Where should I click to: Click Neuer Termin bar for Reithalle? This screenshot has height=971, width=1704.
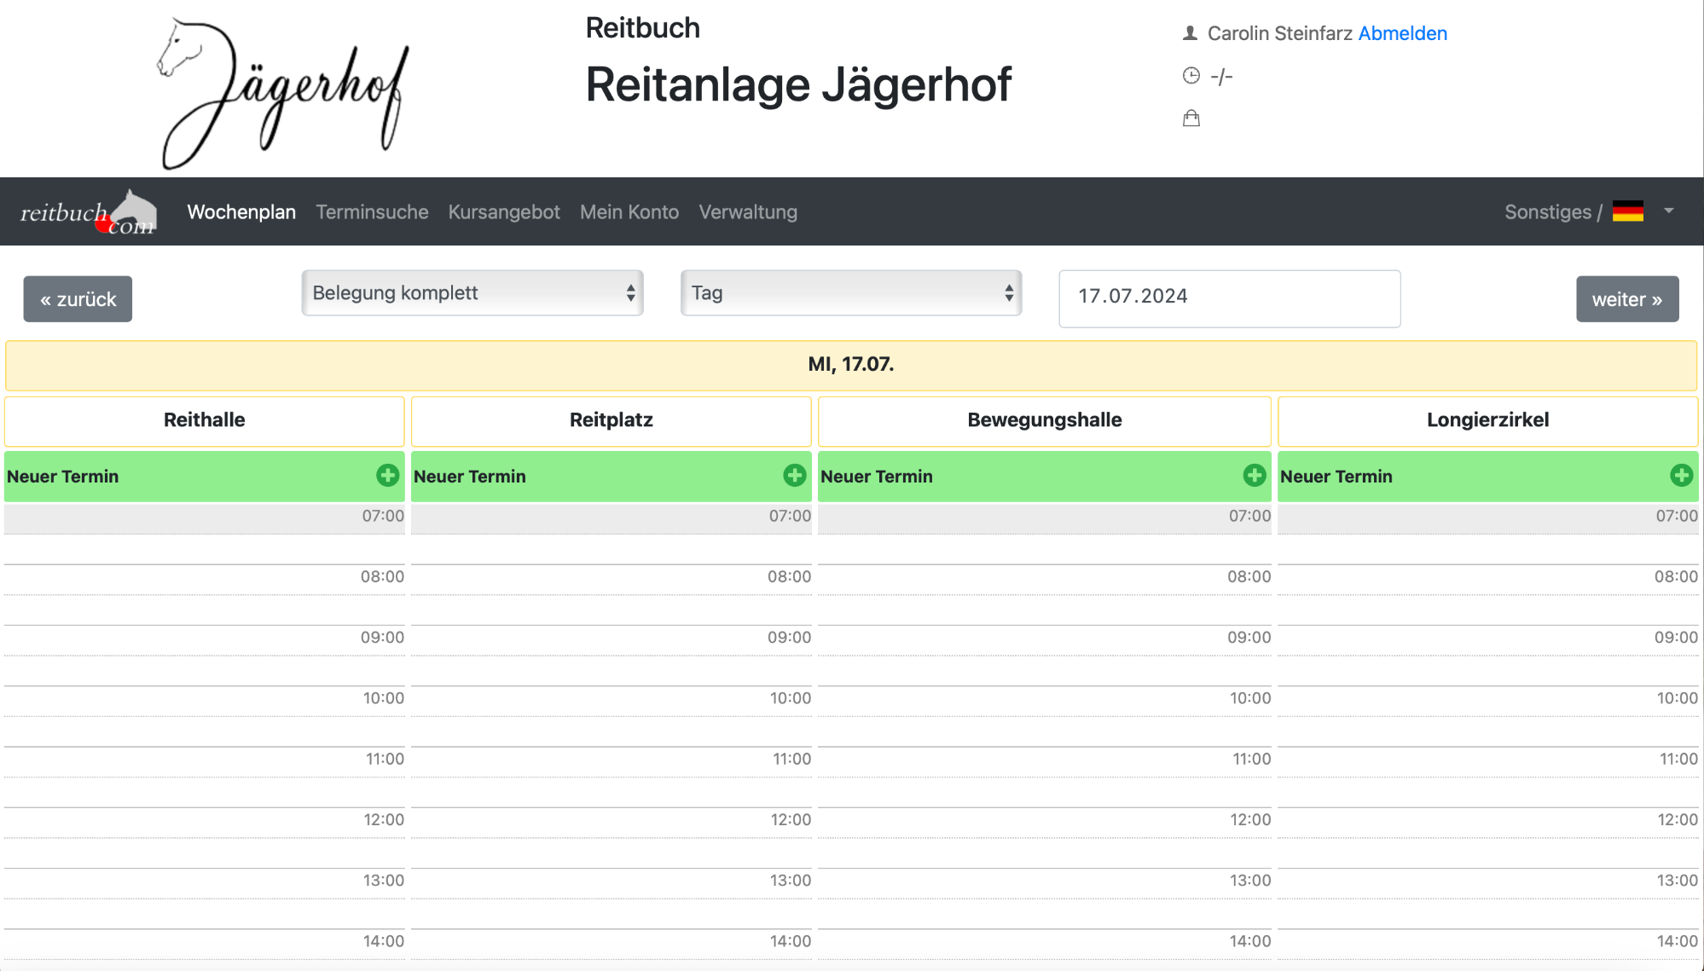coord(204,477)
